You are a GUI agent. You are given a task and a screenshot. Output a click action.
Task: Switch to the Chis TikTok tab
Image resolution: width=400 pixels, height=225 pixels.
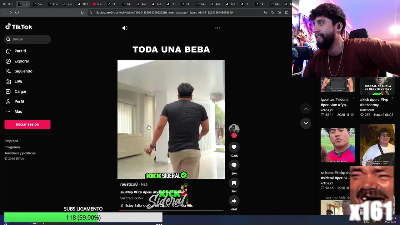coord(53,4)
